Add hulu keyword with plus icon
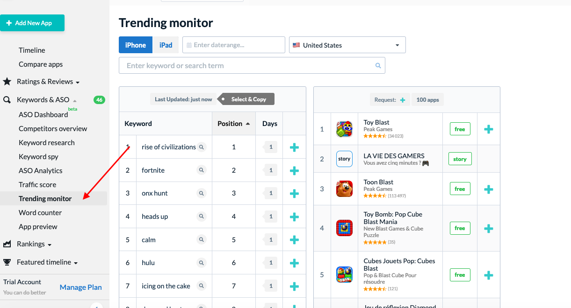The width and height of the screenshot is (571, 308). [294, 263]
